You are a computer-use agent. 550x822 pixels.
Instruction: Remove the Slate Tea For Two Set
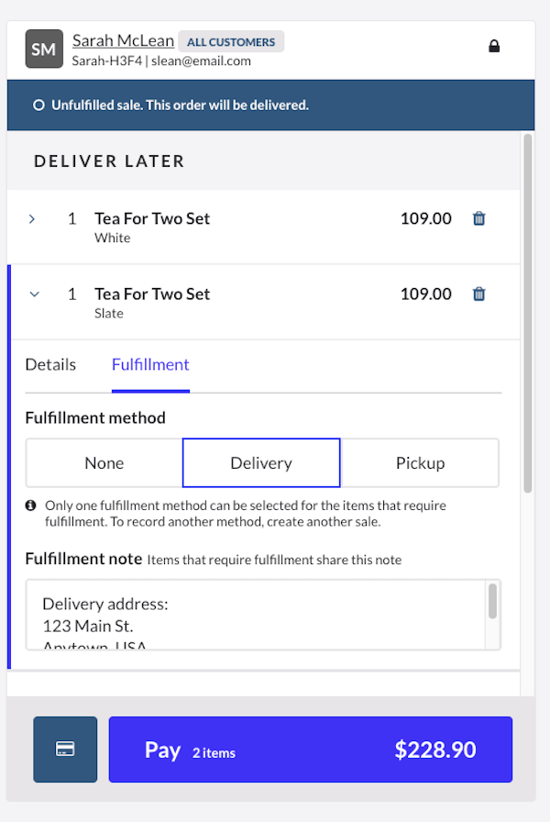coord(478,294)
